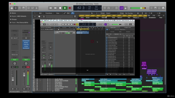Toggle the metronome click icon
Image resolution: width=175 pixels, height=98 pixels.
[x=126, y=8]
